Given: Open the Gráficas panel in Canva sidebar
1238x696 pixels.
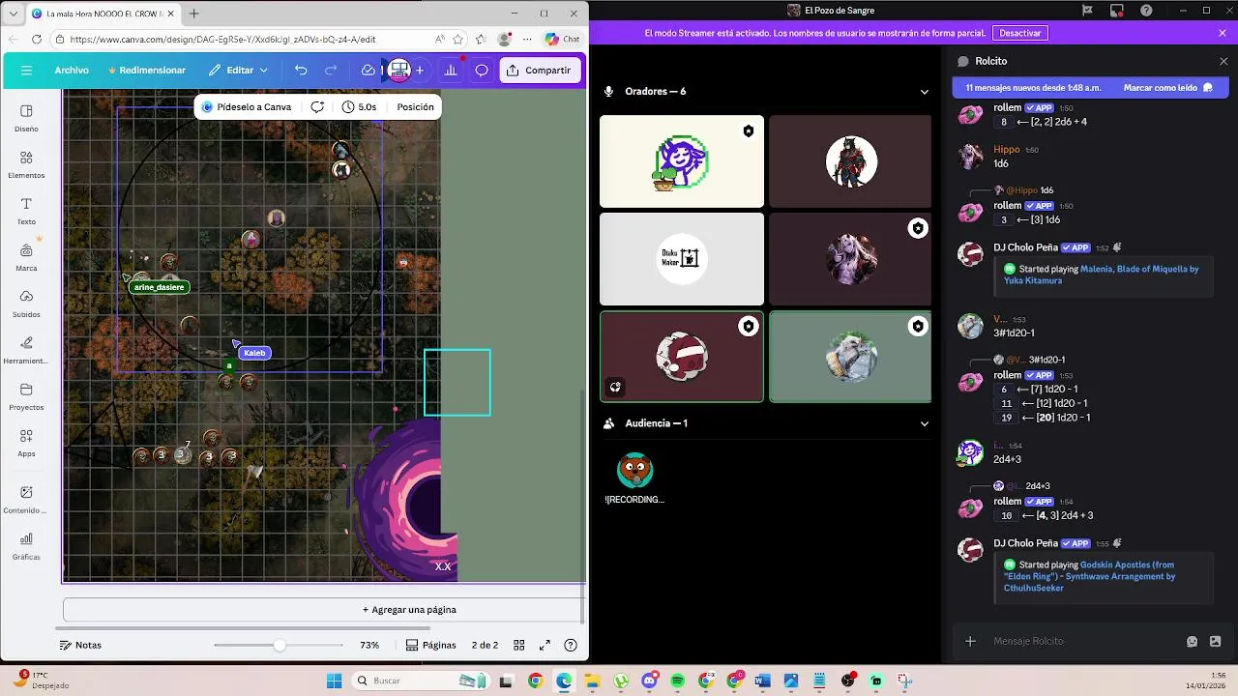Looking at the screenshot, I should point(26,546).
